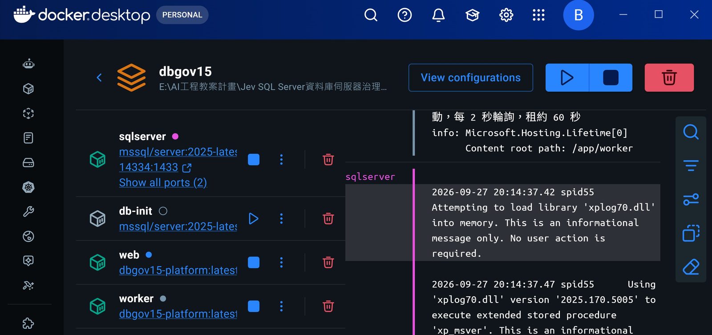The image size is (712, 335).
Task: Open the dashed hexagon sidebar icon
Action: tap(28, 113)
